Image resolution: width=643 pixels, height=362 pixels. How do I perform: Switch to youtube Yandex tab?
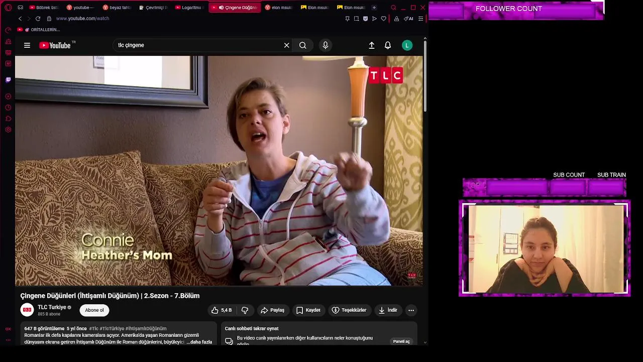point(80,8)
